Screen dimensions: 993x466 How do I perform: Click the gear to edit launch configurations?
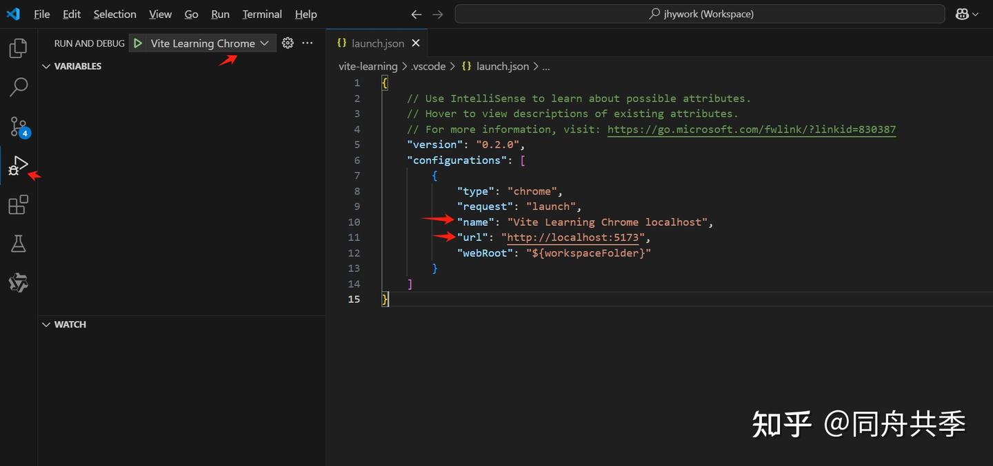pyautogui.click(x=288, y=43)
